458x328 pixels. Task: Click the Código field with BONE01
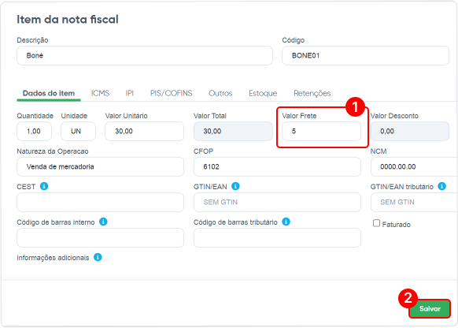pos(365,56)
